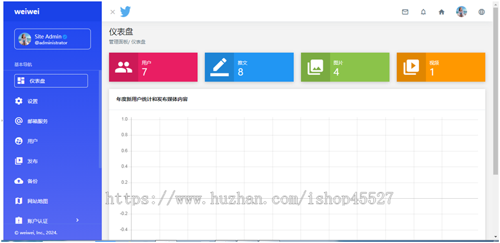Open the 推文 stat card showing 8
Viewport: 500px width, 243px height.
(249, 67)
